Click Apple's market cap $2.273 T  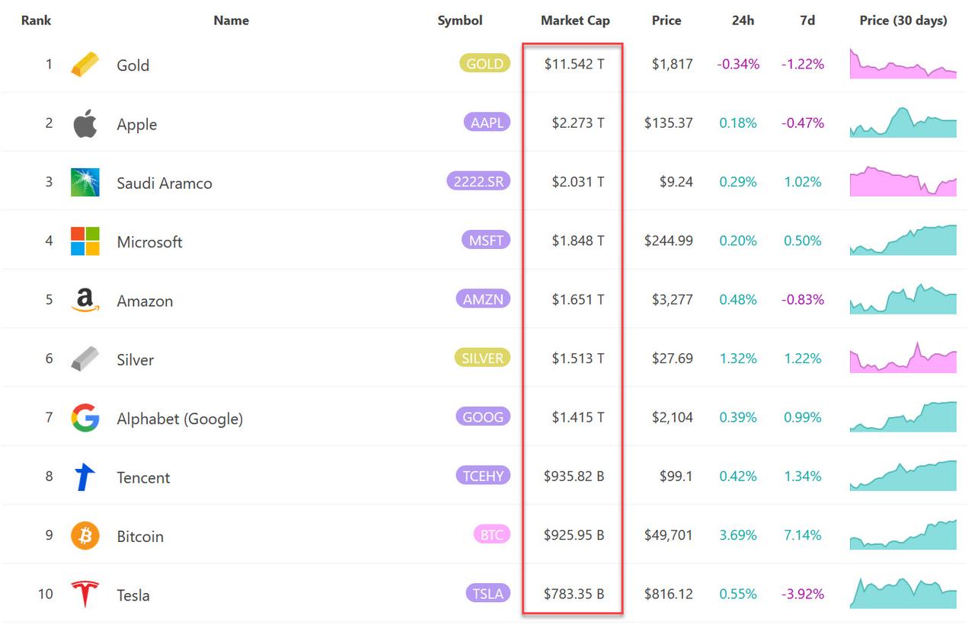pyautogui.click(x=578, y=123)
